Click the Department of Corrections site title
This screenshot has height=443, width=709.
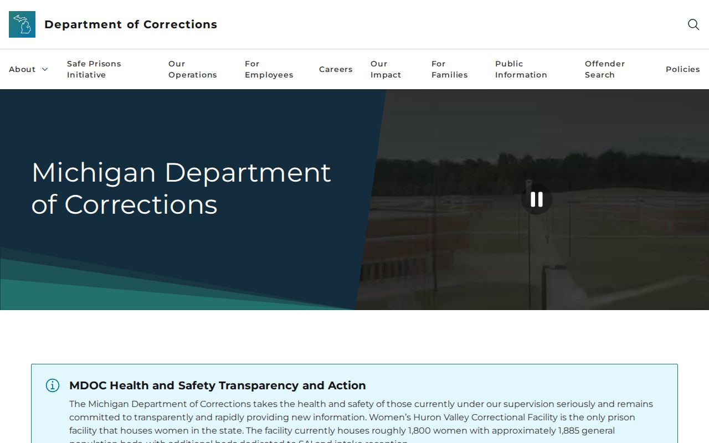pyautogui.click(x=131, y=24)
